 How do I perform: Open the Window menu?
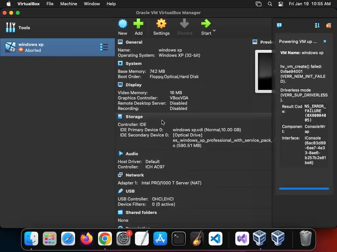(x=92, y=4)
